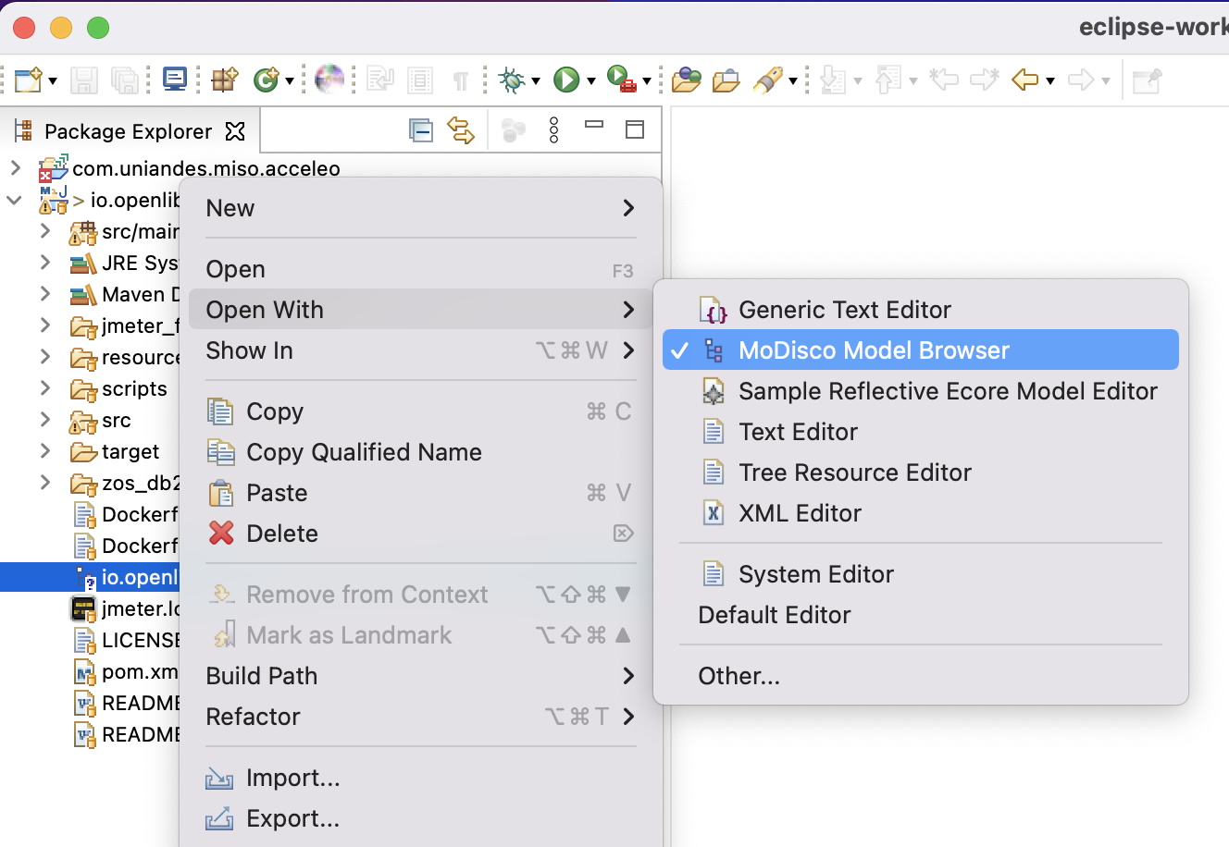Select the checked MoDisco Model Browser

pos(921,350)
